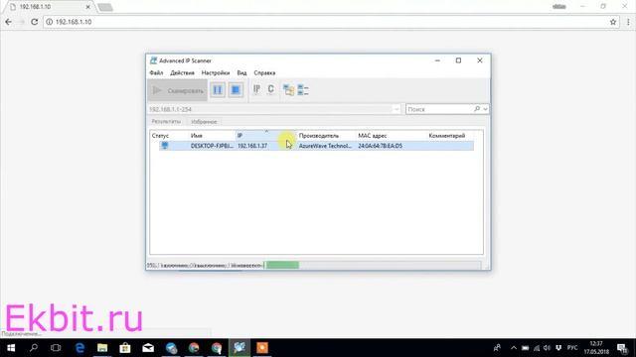The image size is (636, 357).
Task: Click the C subnet class toolbar icon
Action: (x=271, y=89)
